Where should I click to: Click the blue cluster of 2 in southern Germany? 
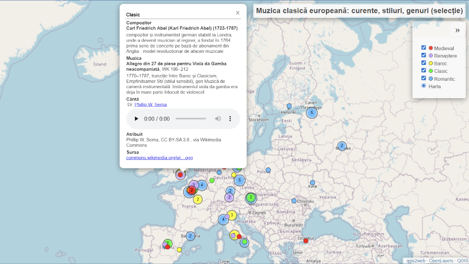pyautogui.click(x=230, y=191)
